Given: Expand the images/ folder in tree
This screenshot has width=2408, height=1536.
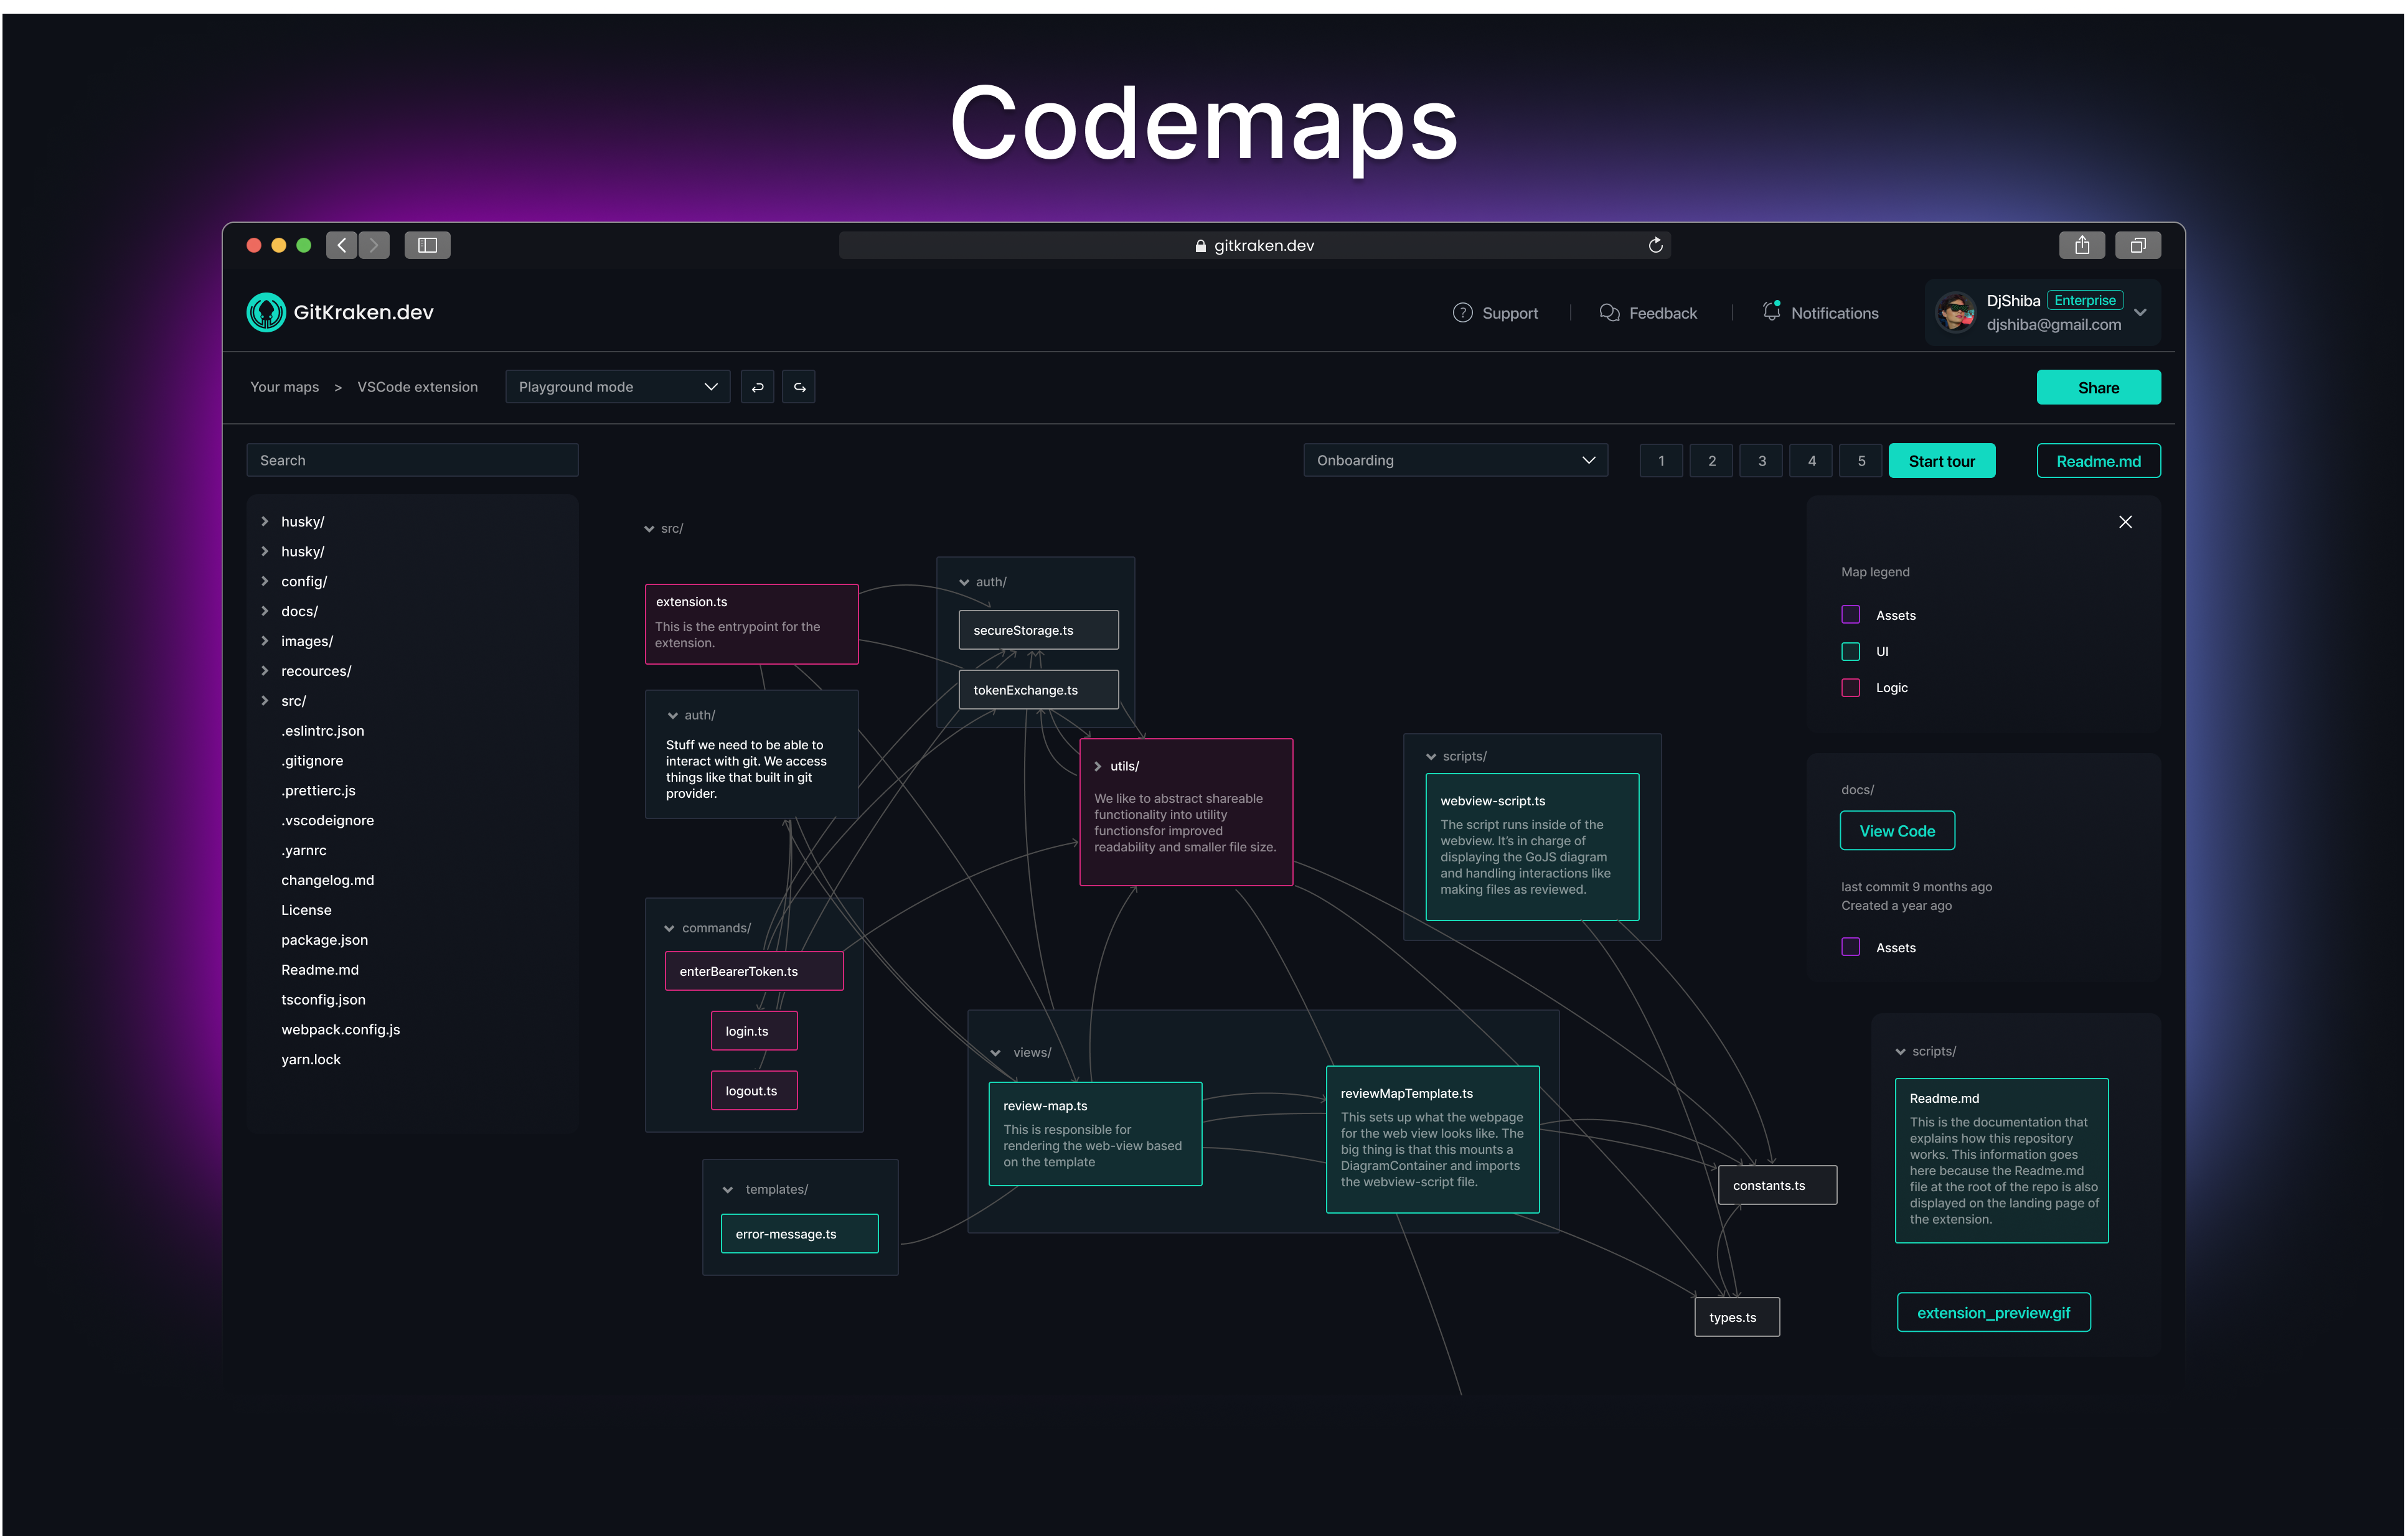Looking at the screenshot, I should click(x=265, y=641).
